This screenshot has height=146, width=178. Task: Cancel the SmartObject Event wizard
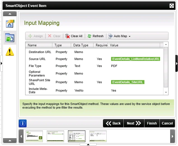[167, 123]
